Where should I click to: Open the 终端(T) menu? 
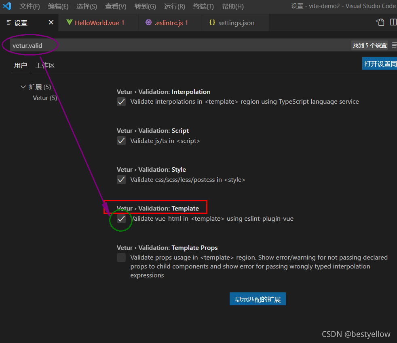(204, 6)
